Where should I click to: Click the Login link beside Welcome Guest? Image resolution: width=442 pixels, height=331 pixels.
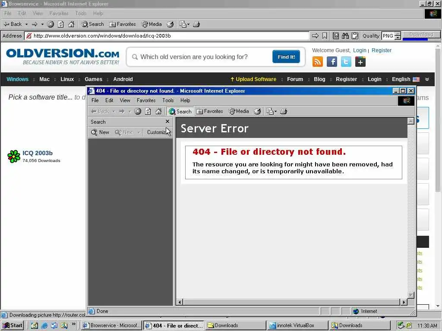tap(360, 50)
